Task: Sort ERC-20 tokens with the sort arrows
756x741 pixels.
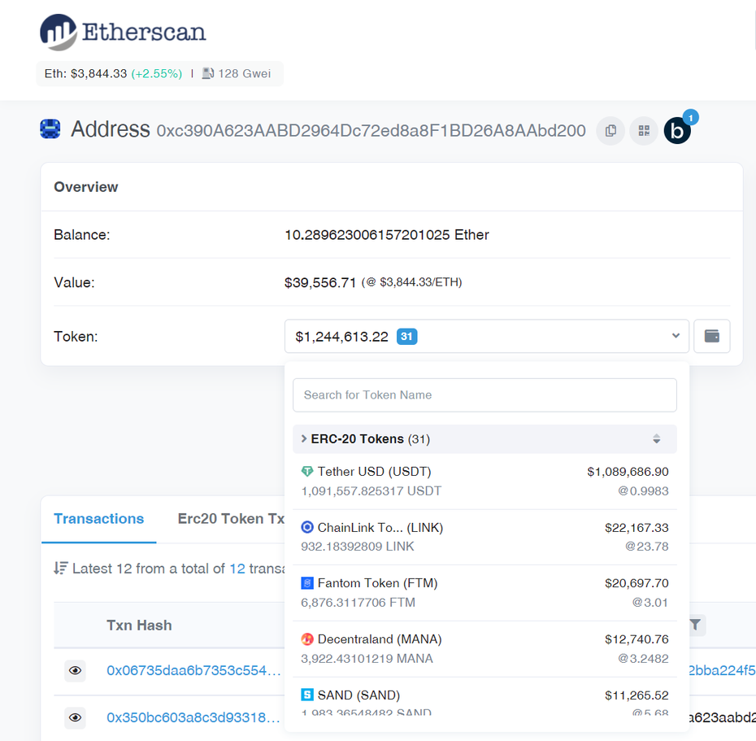Action: coord(656,438)
